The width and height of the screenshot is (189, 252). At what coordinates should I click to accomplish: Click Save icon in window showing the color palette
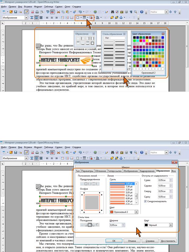coord(16,12)
